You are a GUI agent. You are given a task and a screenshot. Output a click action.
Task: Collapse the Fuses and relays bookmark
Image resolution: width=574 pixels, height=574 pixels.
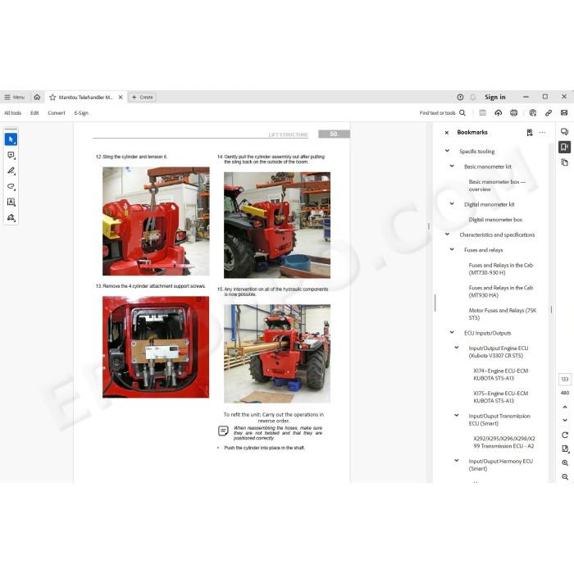[452, 249]
